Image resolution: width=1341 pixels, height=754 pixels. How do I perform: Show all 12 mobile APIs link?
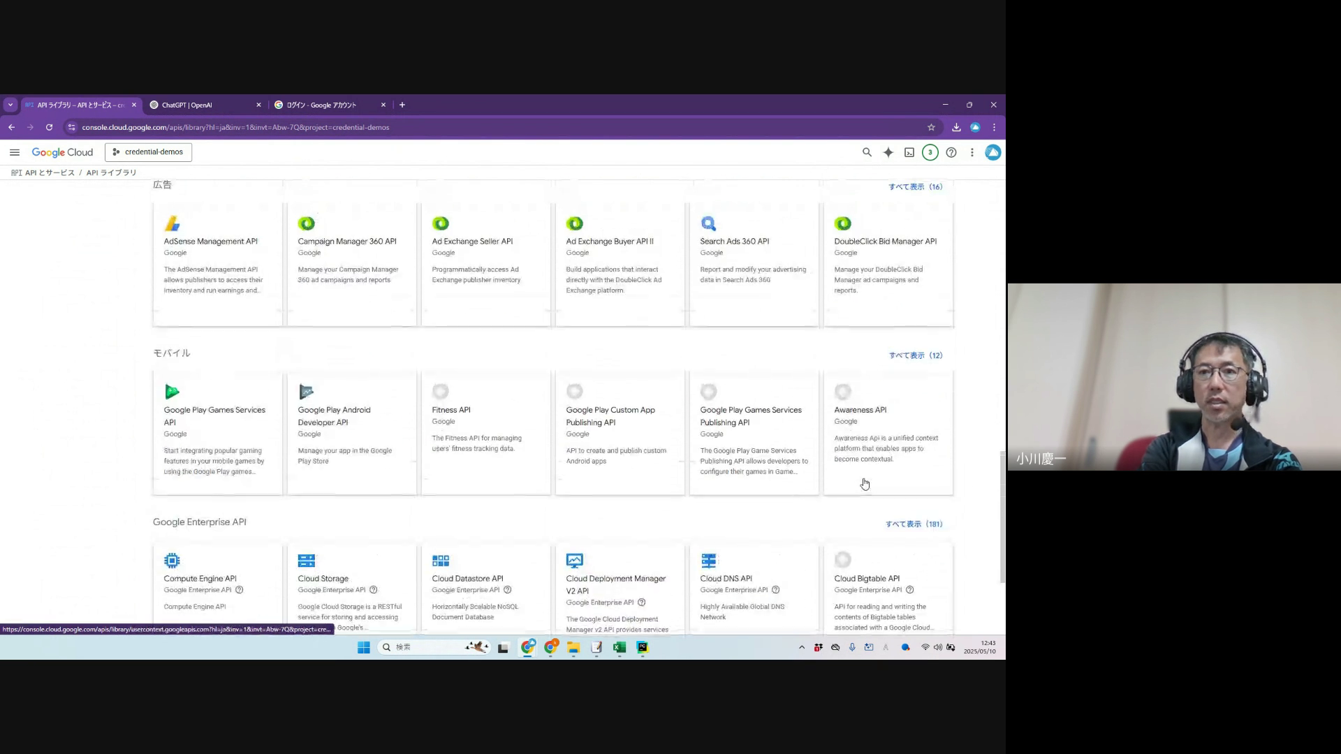[915, 355]
